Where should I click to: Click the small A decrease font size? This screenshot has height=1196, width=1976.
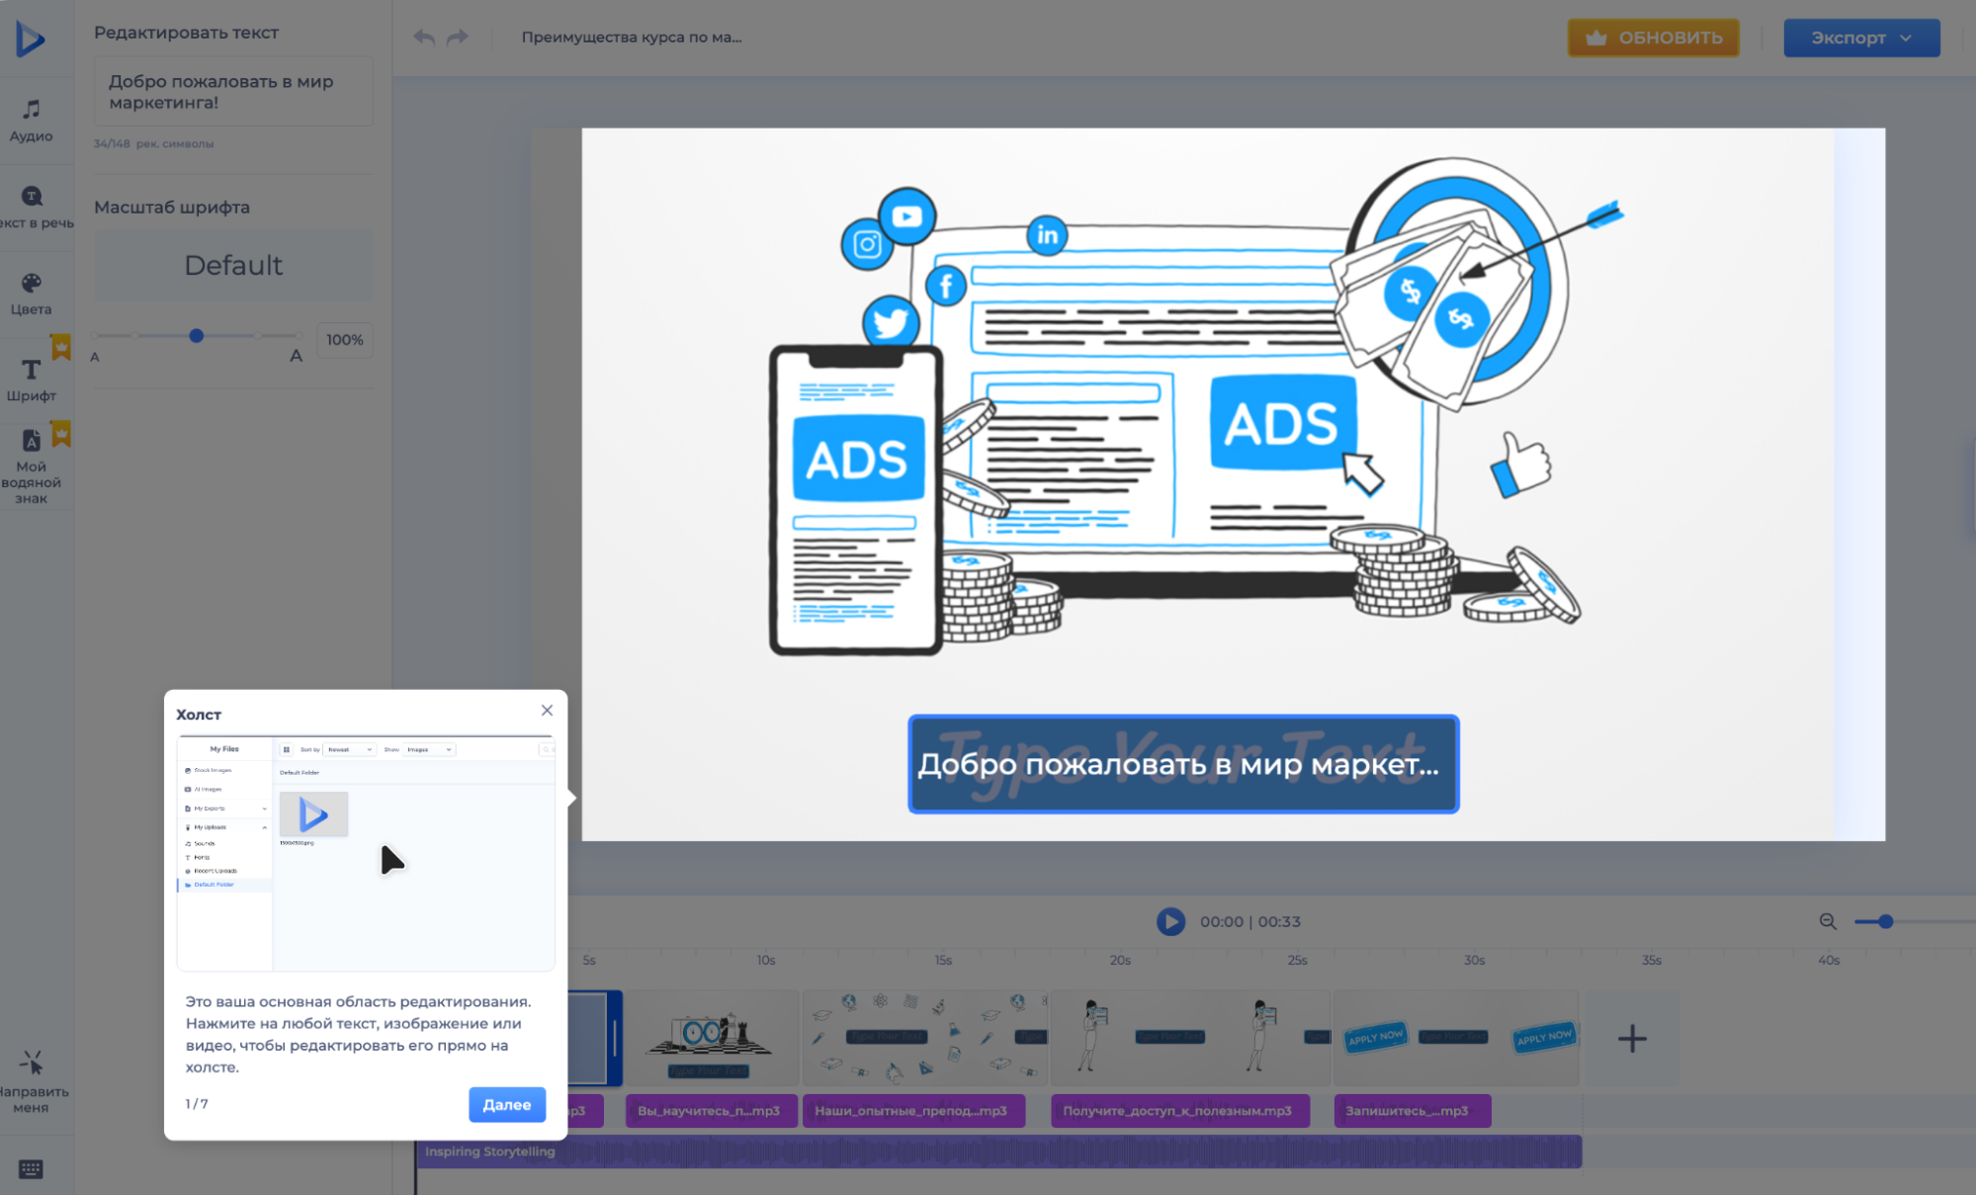click(x=95, y=357)
